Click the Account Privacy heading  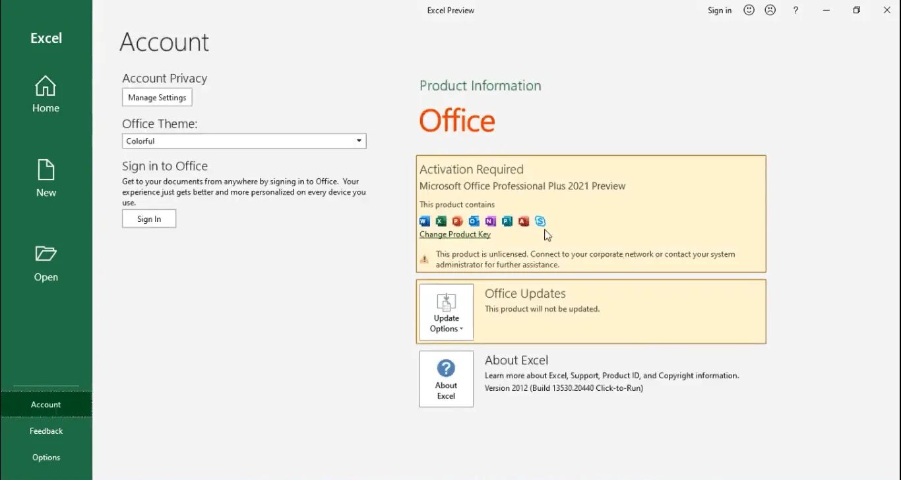click(165, 78)
